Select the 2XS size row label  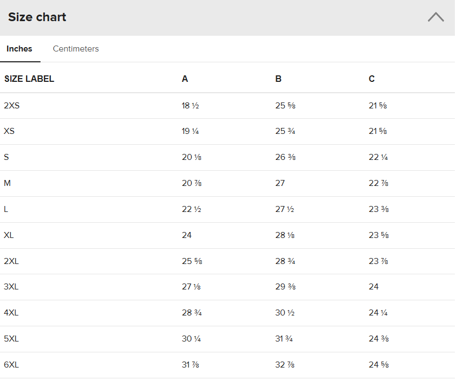(x=11, y=106)
